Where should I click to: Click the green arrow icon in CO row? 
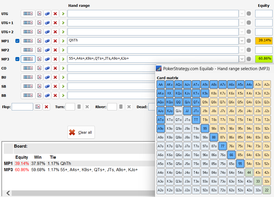[63, 68]
